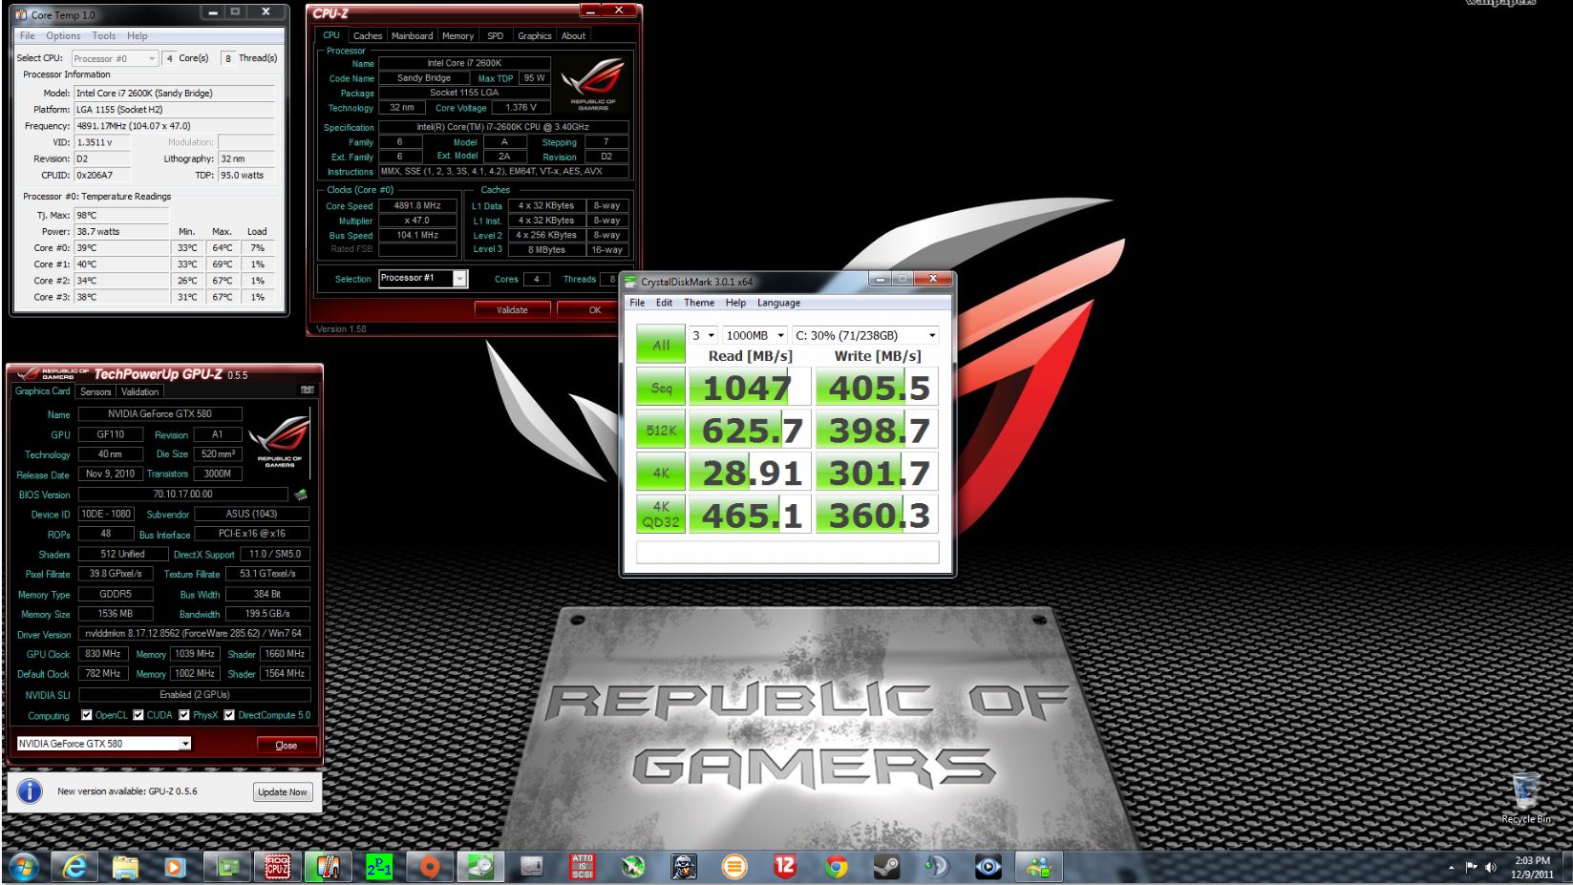Open the Sensors tab in GPU-Z

pos(96,391)
